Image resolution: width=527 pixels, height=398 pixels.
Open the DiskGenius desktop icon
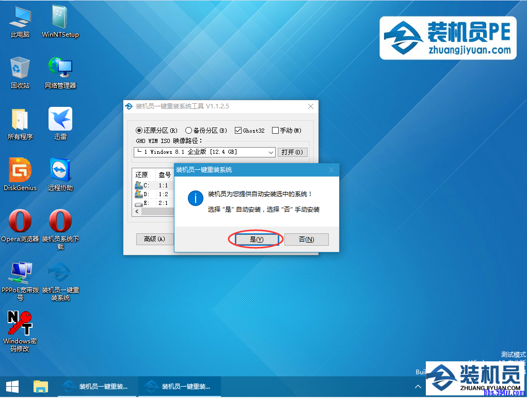click(x=20, y=171)
